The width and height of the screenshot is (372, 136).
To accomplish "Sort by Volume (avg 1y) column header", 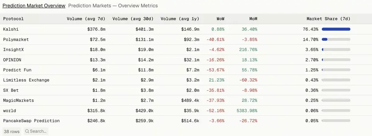I will point(180,19).
